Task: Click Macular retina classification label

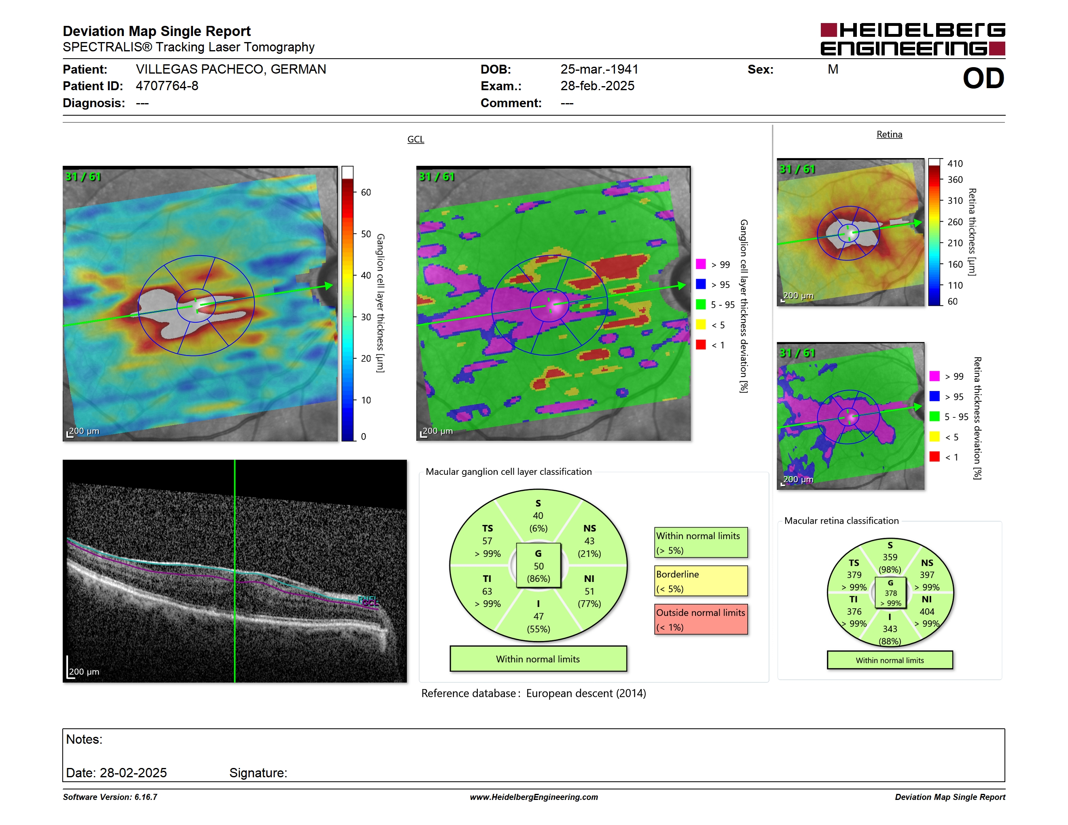Action: pos(841,520)
